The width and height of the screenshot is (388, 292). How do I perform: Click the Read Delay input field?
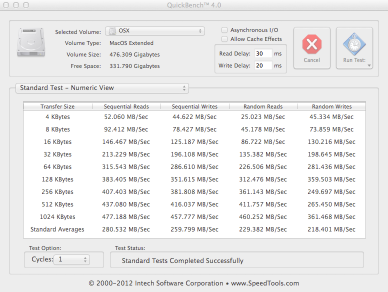pos(263,53)
